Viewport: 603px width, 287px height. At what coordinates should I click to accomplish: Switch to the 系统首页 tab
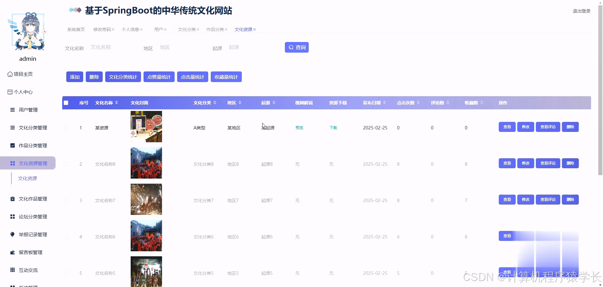point(75,29)
